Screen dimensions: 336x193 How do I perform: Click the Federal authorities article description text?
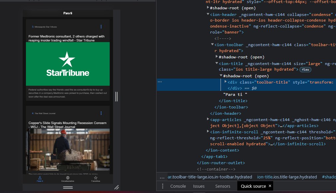coord(67,93)
